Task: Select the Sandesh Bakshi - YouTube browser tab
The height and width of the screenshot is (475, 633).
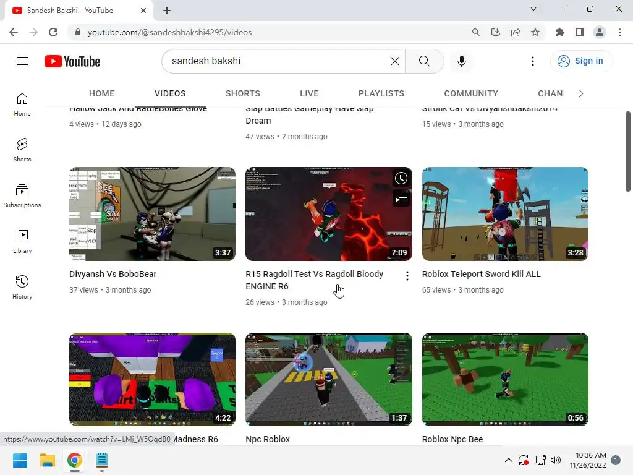Action: pyautogui.click(x=79, y=11)
